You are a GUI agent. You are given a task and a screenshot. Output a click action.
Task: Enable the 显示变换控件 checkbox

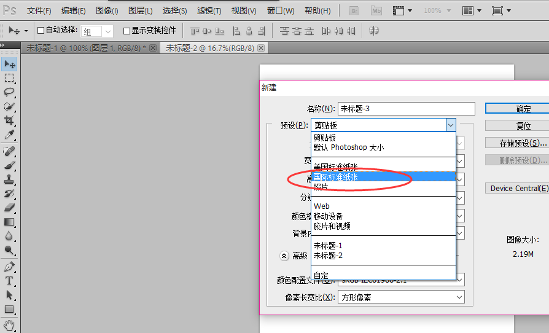[x=127, y=31]
